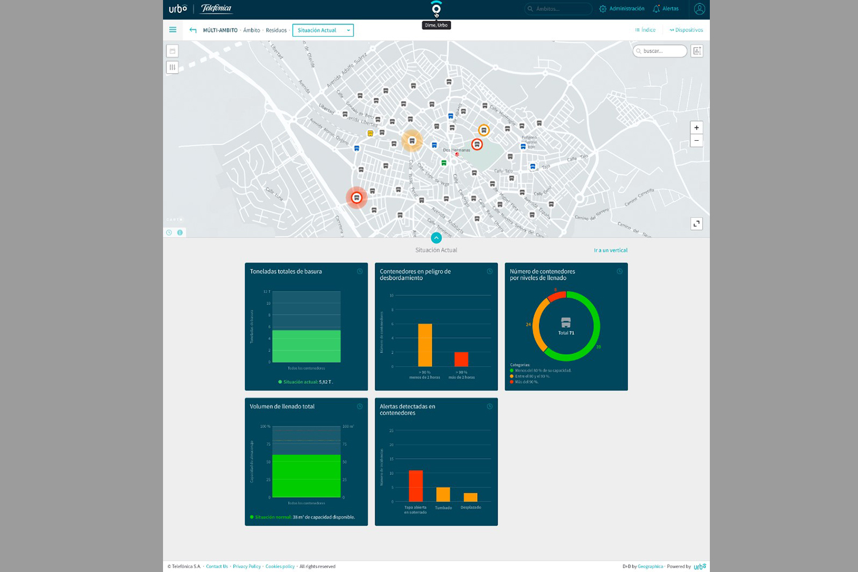Click footer urbo logo
Viewport: 858px width, 572px height.
point(700,566)
